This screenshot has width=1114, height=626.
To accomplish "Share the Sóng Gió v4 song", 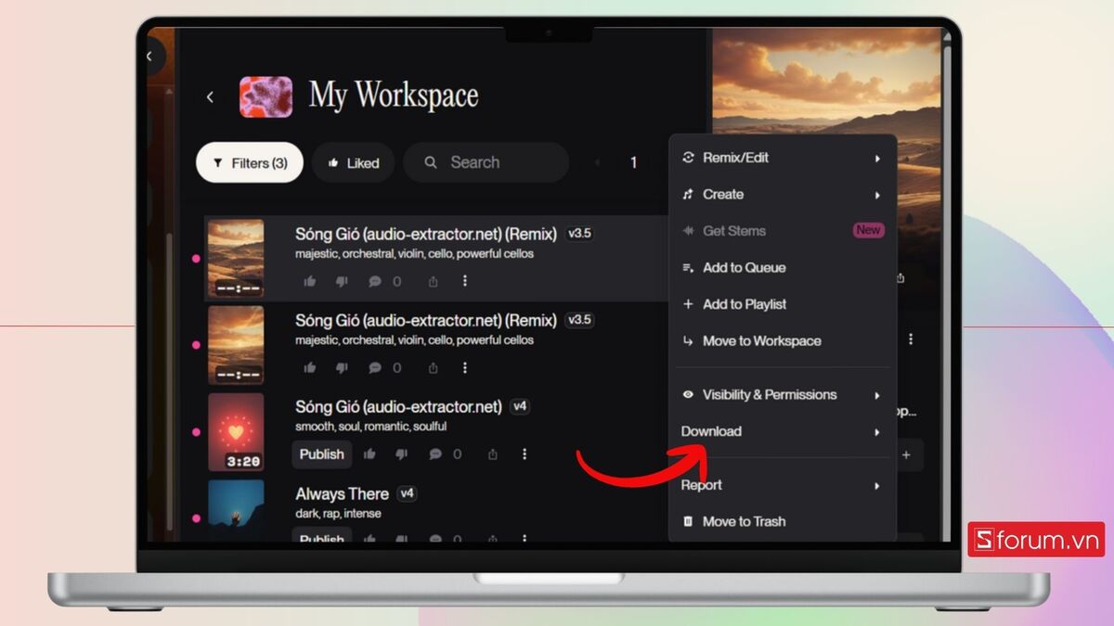I will tap(493, 454).
